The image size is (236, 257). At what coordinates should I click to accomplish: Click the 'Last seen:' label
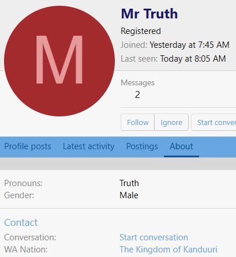point(139,59)
